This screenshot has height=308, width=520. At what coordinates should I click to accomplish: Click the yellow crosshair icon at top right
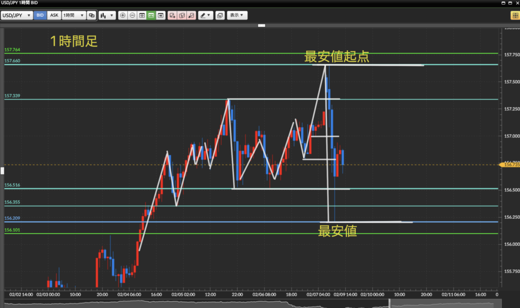click(514, 16)
